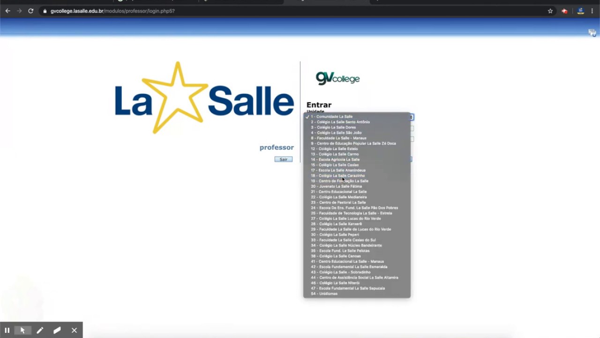Pick '33 - Faculdade La Salle Caxias do Sul'
Viewport: 600px width, 338px height.
click(357, 240)
